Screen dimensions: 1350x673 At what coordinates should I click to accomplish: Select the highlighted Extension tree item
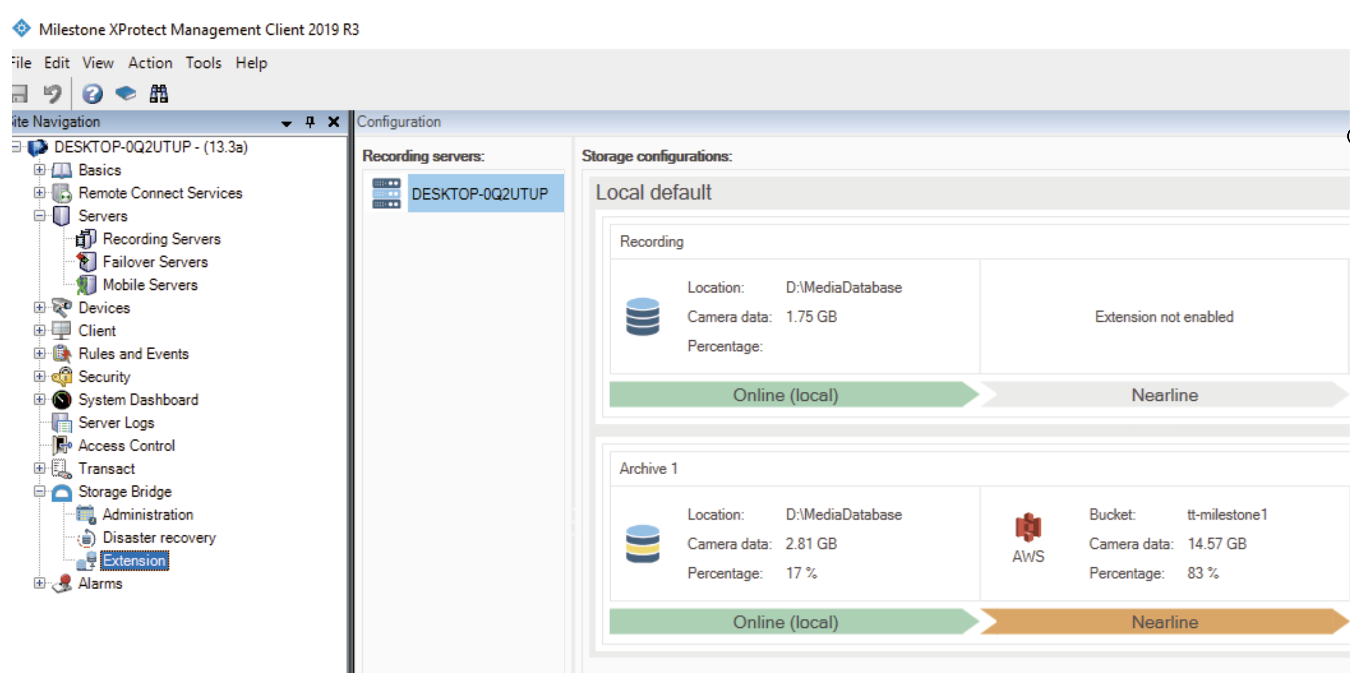(x=135, y=560)
